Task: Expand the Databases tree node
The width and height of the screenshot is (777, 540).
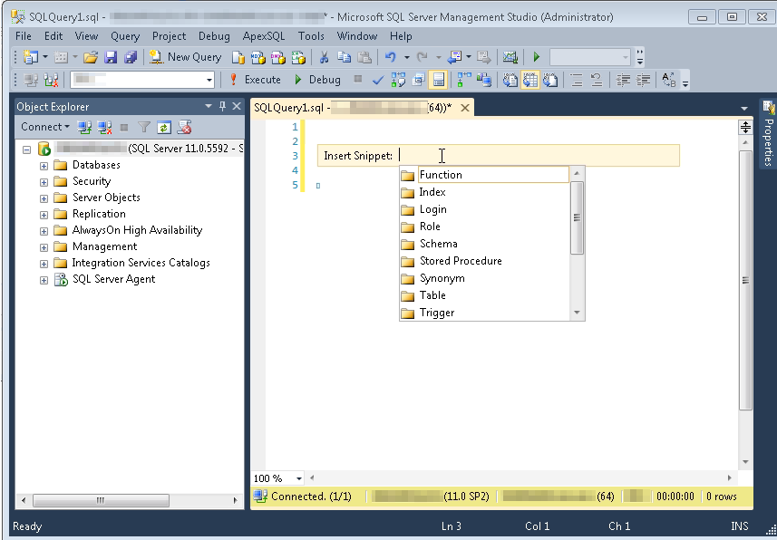Action: click(44, 166)
